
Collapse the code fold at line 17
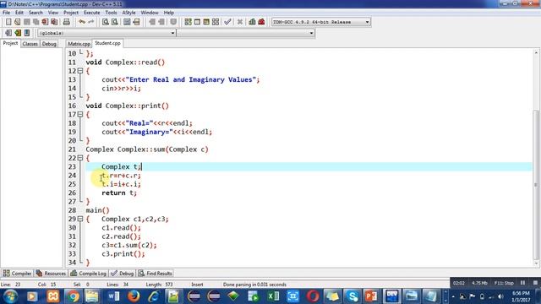(80, 114)
